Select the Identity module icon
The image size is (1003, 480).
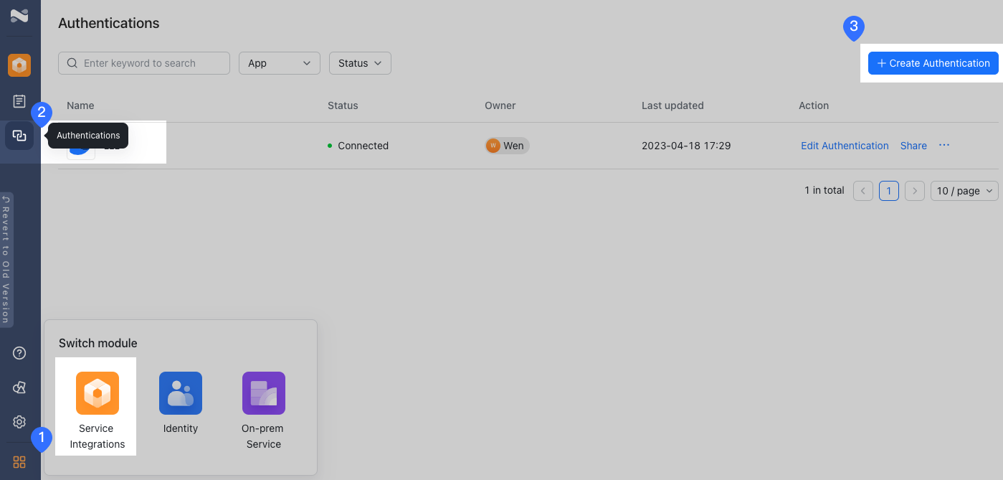180,392
